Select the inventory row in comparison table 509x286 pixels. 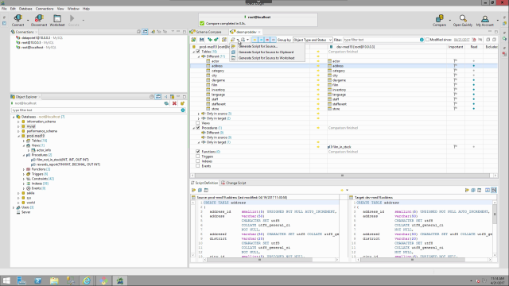tap(344, 90)
